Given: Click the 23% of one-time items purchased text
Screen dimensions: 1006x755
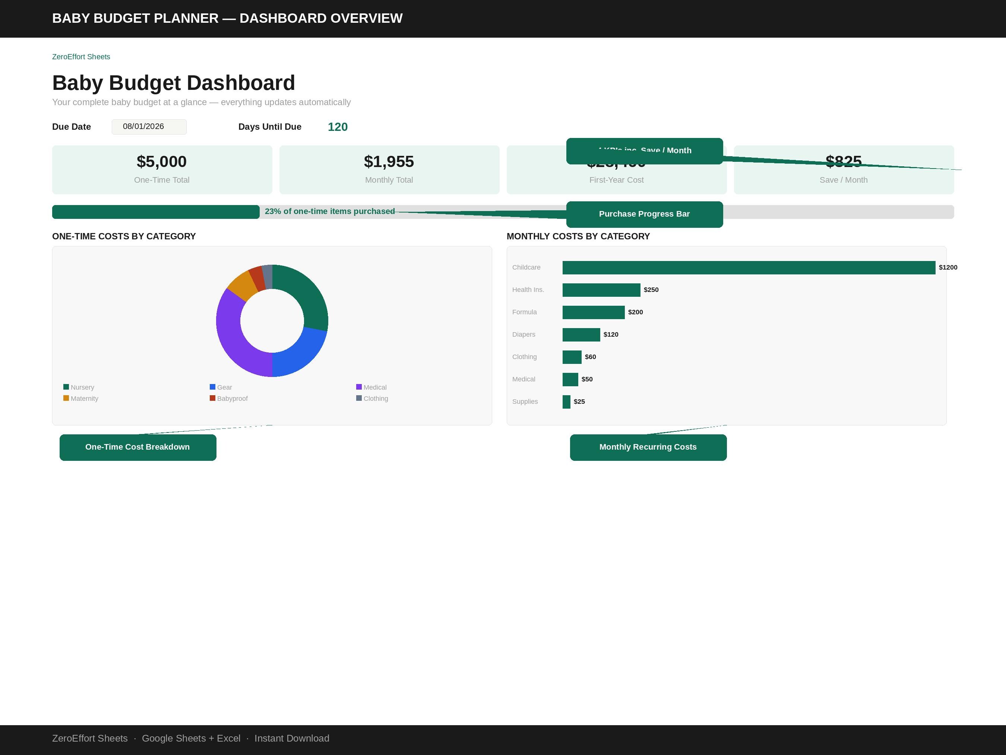Looking at the screenshot, I should click(x=330, y=211).
